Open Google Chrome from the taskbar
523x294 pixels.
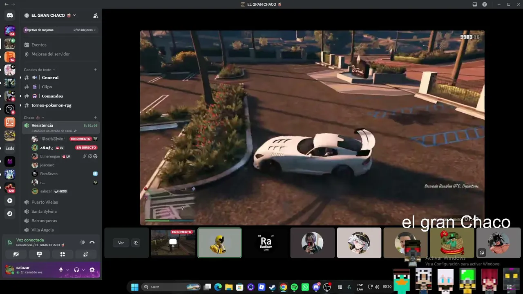tap(283, 287)
